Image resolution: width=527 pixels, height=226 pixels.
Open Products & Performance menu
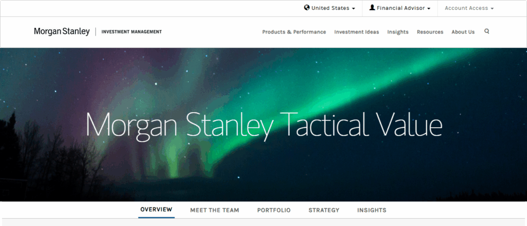[294, 32]
